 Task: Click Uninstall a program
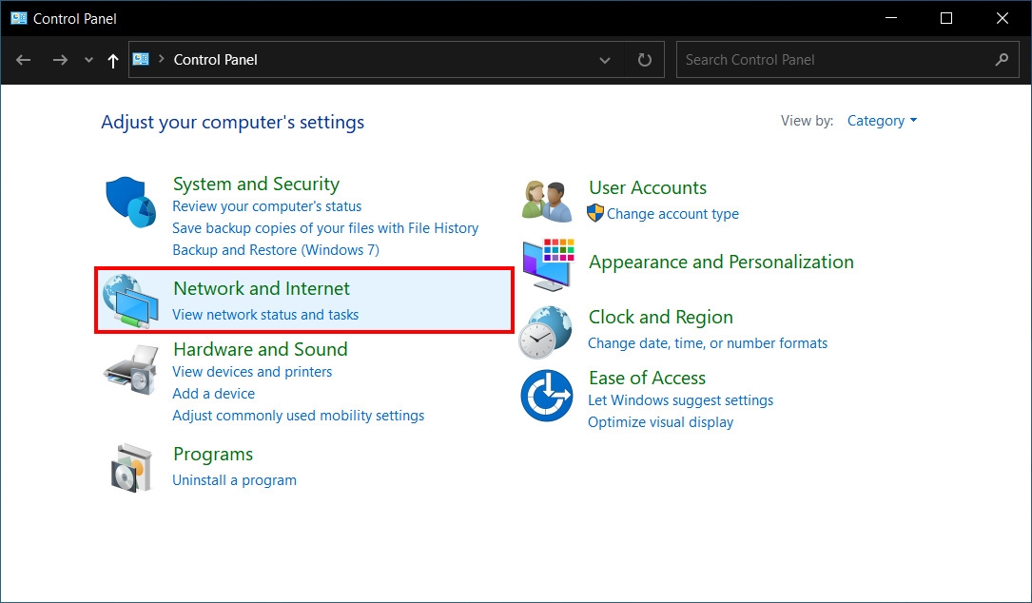[234, 480]
